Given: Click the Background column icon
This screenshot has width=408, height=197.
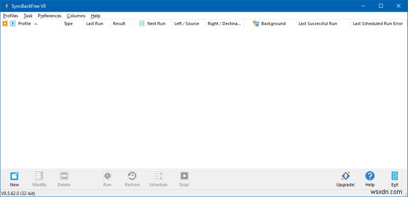Looking at the screenshot, I should point(256,23).
